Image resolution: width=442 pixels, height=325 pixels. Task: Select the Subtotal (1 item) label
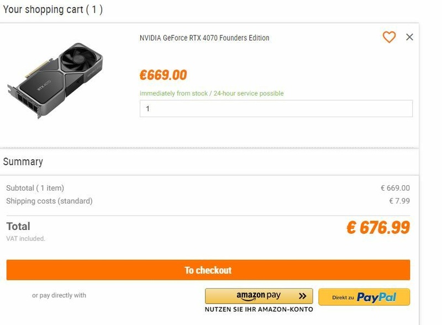point(35,188)
